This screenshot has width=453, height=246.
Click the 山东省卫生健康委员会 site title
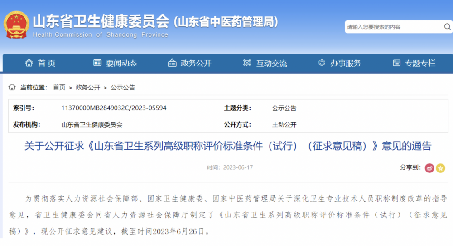pos(101,21)
